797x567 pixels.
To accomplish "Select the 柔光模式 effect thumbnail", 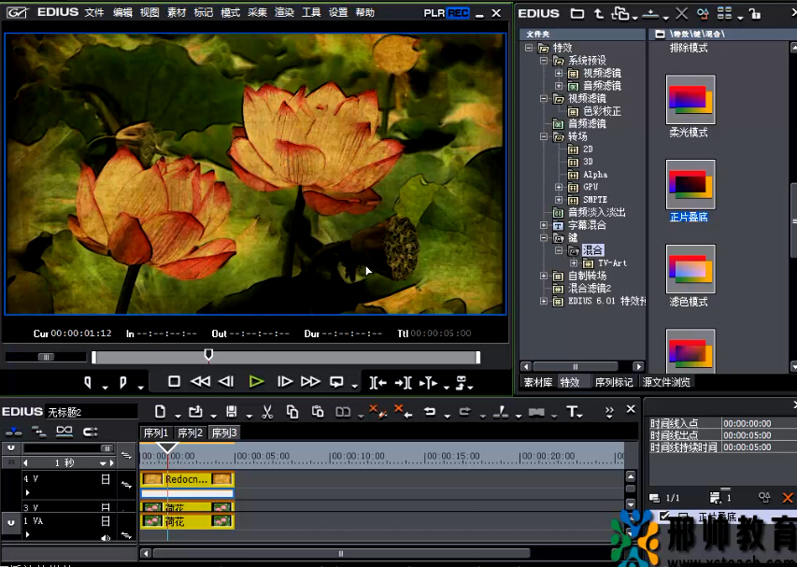I will click(x=690, y=101).
